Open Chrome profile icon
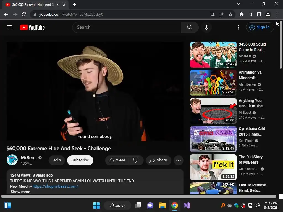Image resolution: width=283 pixels, height=212 pixels. point(268,14)
